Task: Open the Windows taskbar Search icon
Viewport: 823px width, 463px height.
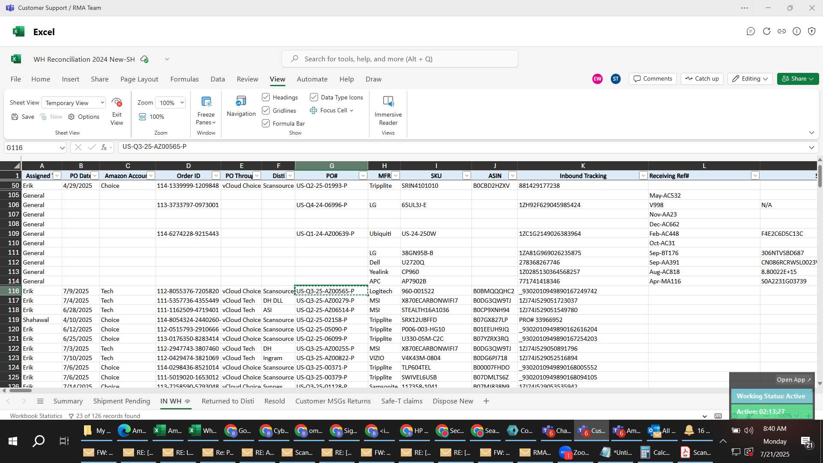Action: click(39, 441)
